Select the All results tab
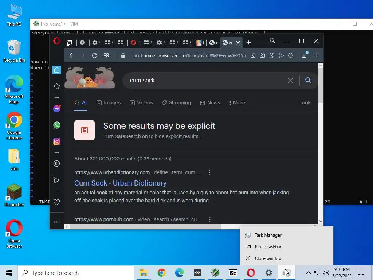 [81, 102]
